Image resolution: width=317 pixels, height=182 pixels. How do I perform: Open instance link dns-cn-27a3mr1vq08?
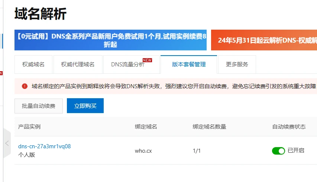point(44,146)
